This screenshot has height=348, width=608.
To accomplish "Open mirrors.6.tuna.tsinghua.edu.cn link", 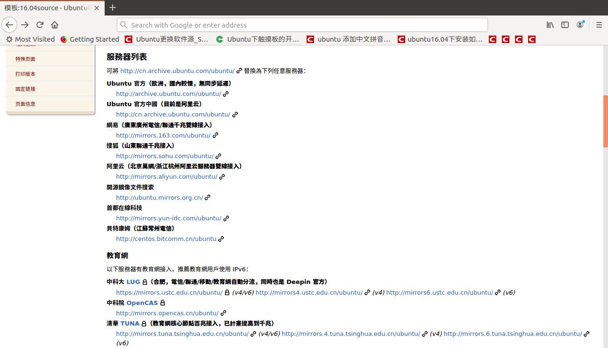I will coord(513,333).
